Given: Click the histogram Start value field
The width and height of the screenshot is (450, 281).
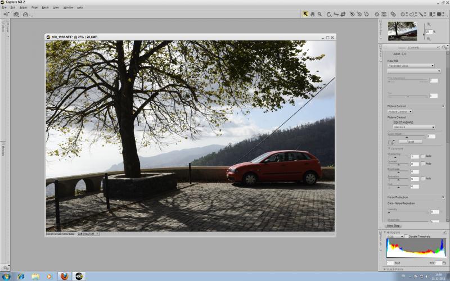Looking at the screenshot, I should [x=390, y=262].
